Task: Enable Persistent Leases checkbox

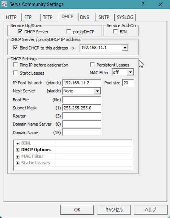Action: coord(92,65)
